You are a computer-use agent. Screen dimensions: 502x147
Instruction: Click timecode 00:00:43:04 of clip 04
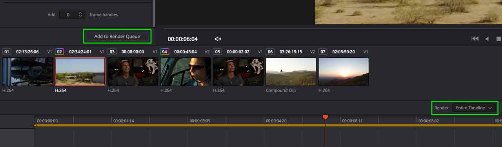(186, 51)
